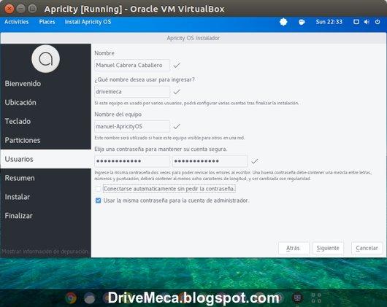Click the checkmark beside the password fields

click(255, 161)
